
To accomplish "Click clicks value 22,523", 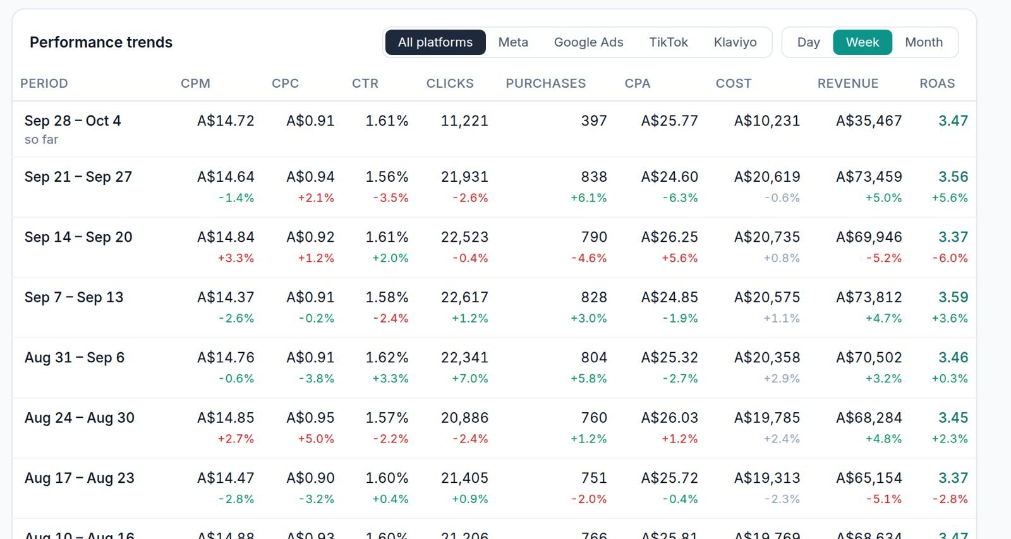I will (x=464, y=237).
